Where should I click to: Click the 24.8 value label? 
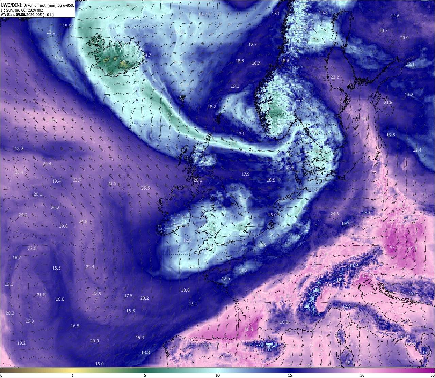(83, 221)
